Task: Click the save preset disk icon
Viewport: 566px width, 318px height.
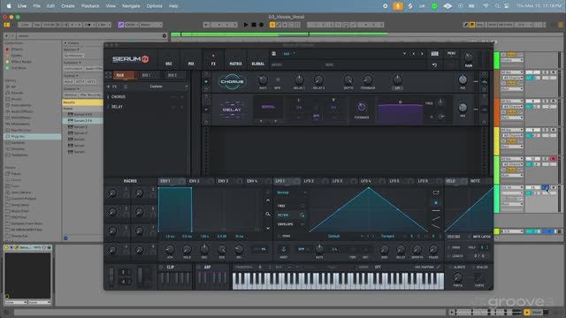Action: [273, 53]
